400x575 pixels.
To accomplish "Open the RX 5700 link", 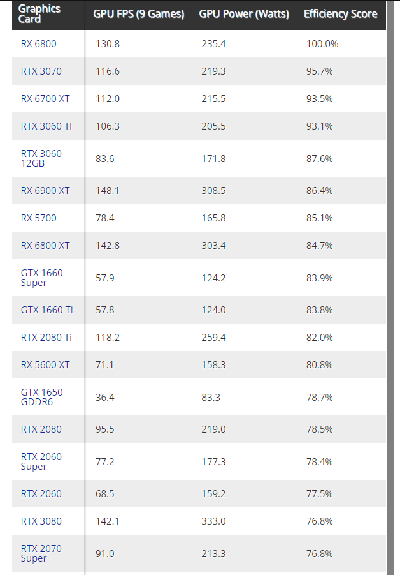I will 38,218.
